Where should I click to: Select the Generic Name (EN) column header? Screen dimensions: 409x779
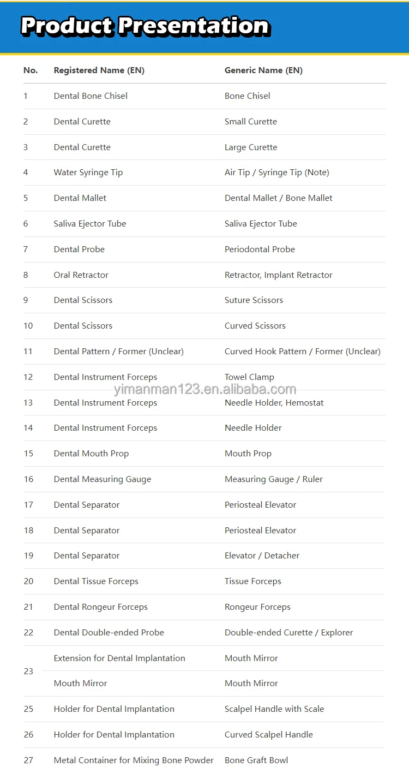(263, 70)
